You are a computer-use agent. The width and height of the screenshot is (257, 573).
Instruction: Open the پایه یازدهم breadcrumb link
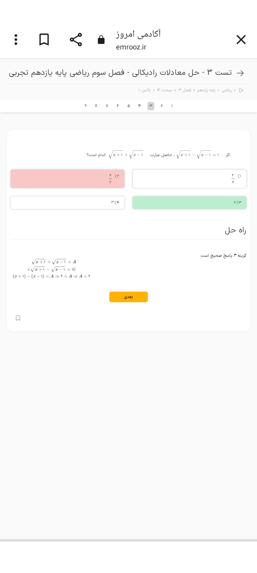point(206,90)
